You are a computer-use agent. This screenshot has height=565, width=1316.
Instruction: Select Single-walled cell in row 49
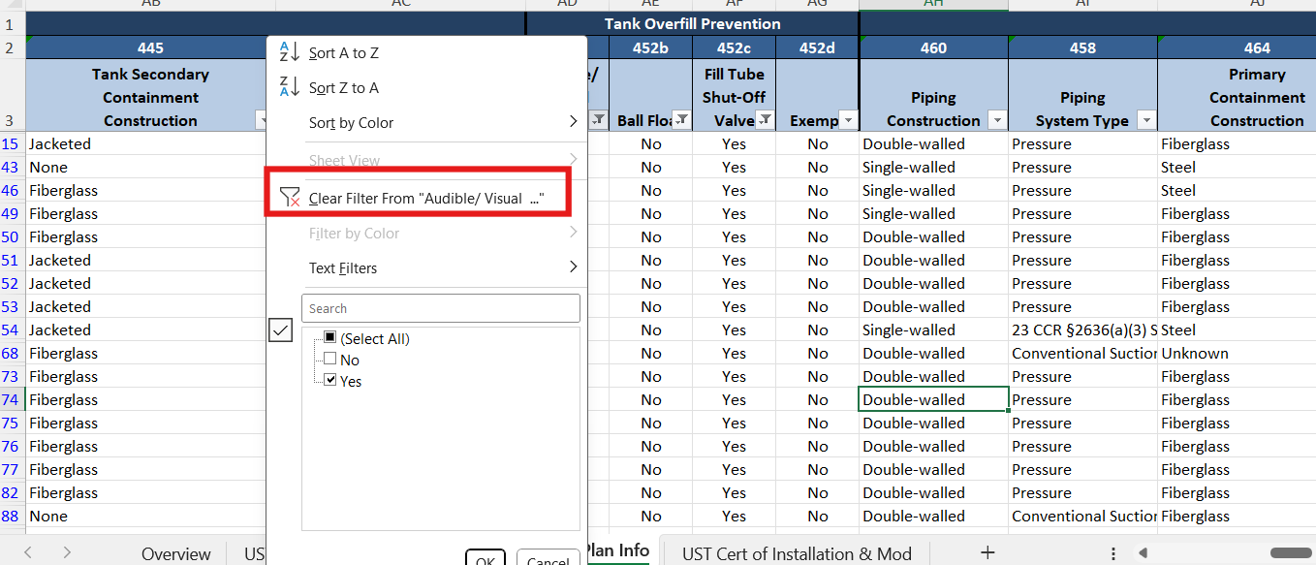coord(933,213)
